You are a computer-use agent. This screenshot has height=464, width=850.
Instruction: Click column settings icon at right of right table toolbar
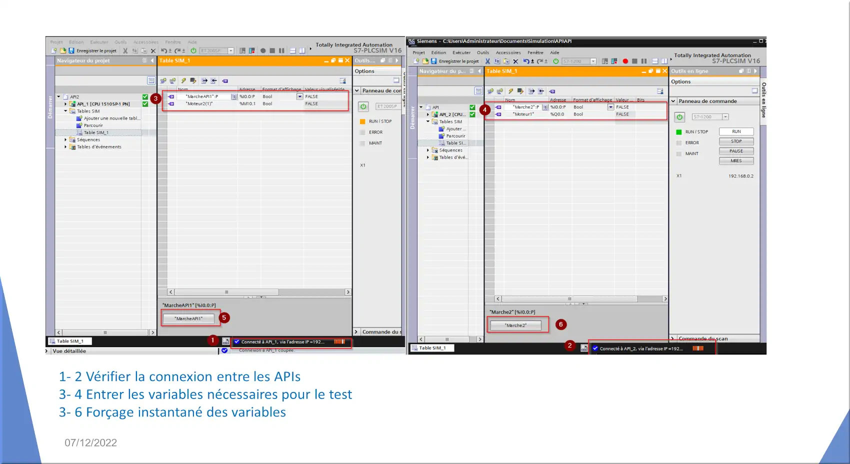tap(660, 91)
